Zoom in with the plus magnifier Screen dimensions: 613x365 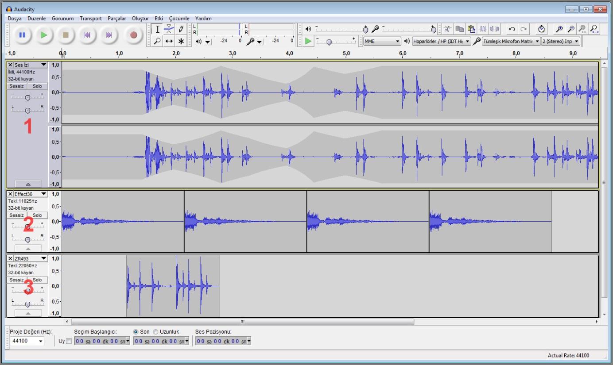560,29
